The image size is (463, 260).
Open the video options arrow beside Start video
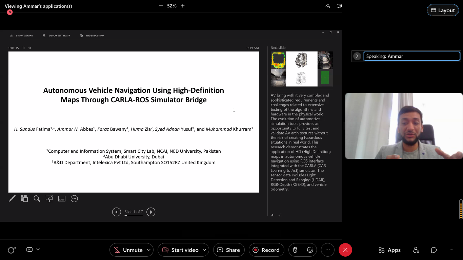(x=204, y=250)
